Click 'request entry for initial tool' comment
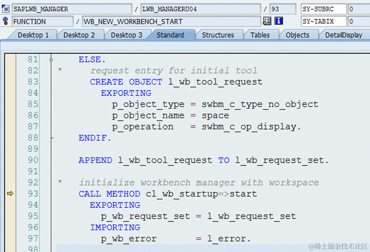 [x=174, y=70]
